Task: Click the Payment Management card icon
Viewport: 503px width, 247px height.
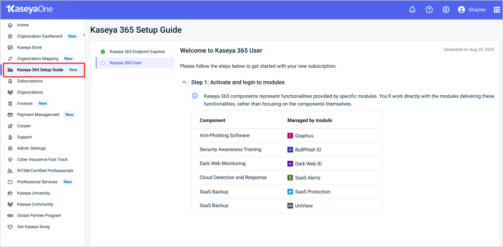Action: point(10,114)
